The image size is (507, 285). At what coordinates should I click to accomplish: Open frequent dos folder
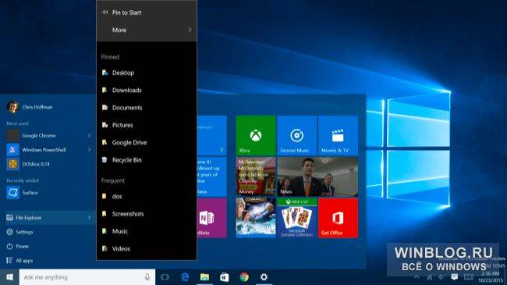[x=147, y=196]
